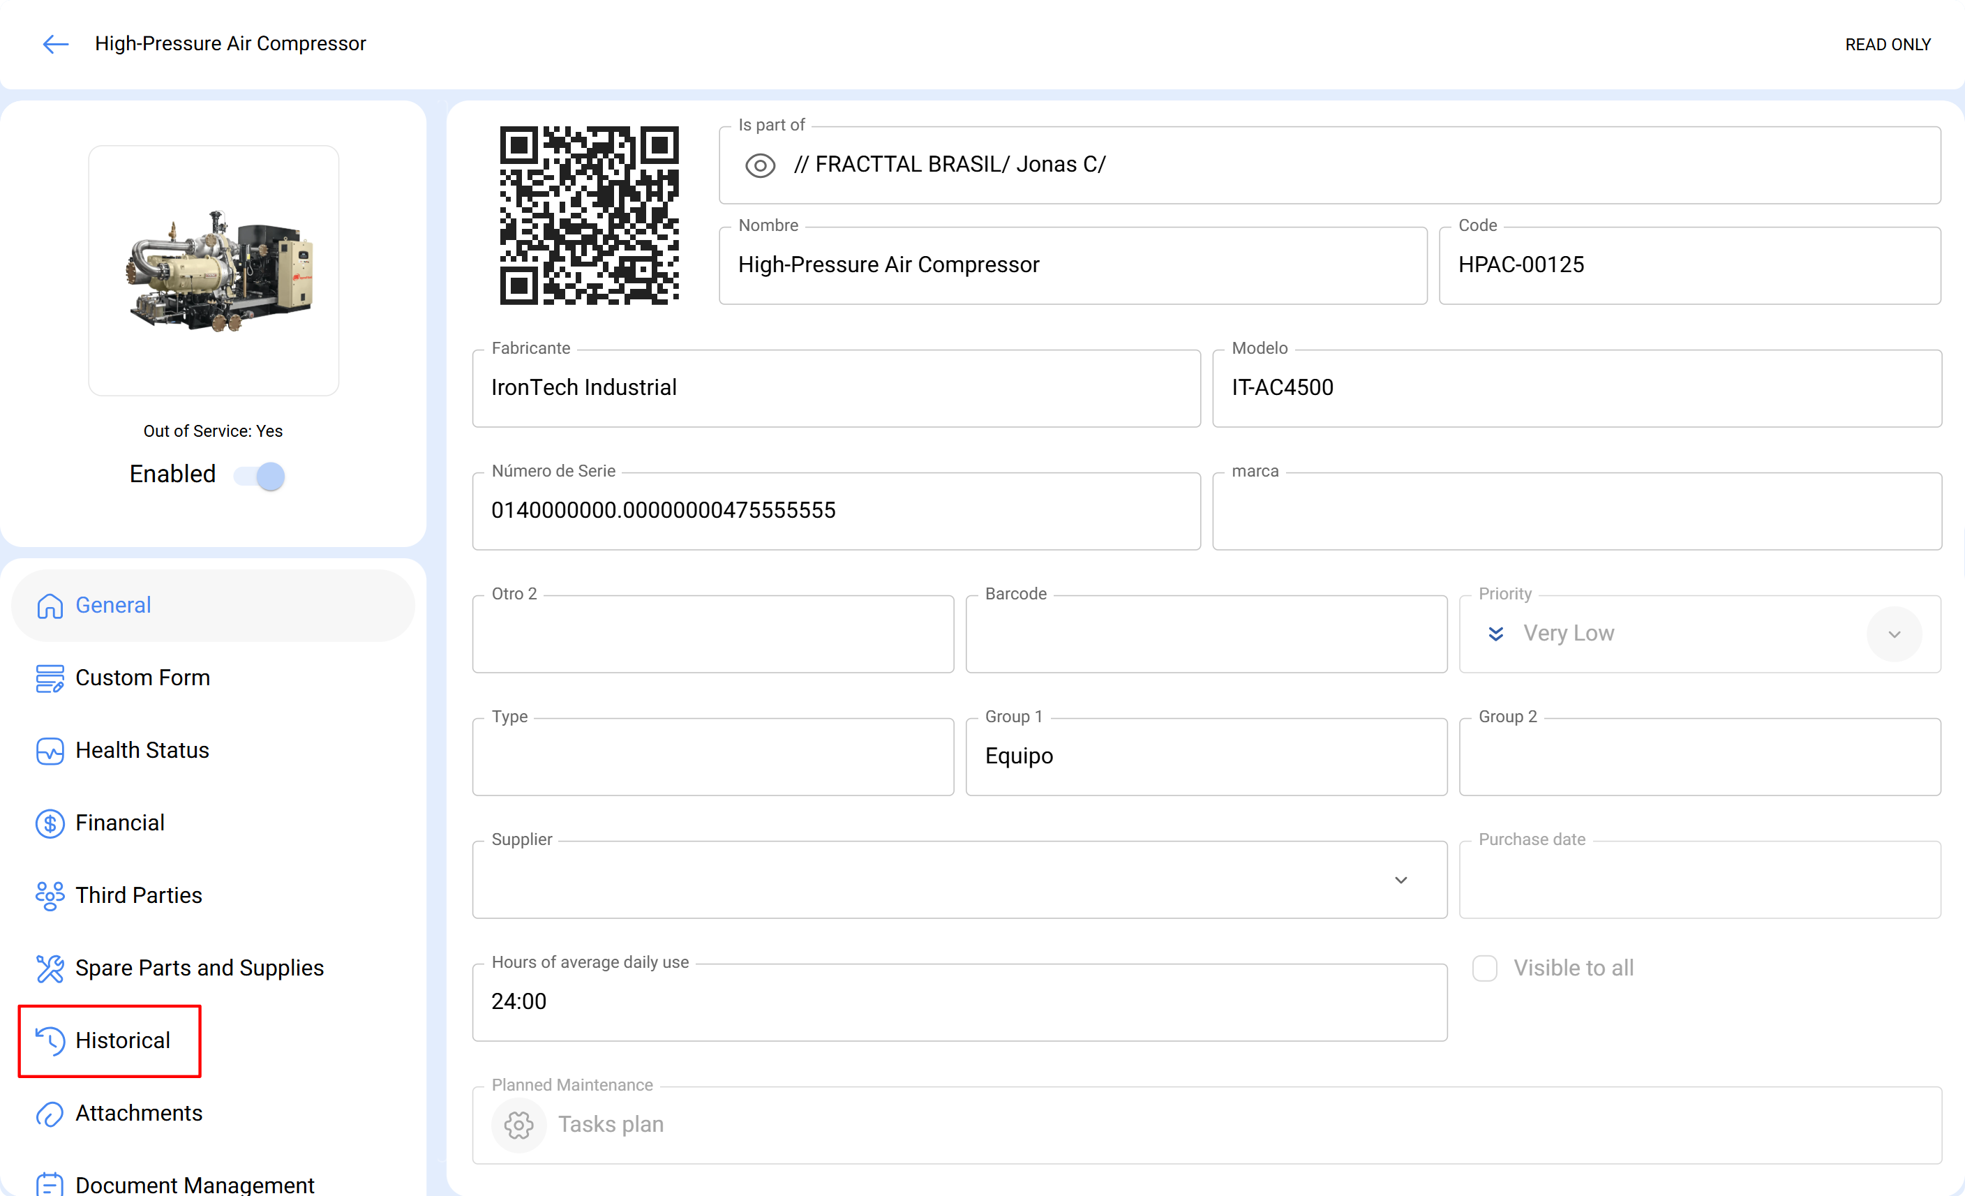Click eye icon in Is part of

[759, 165]
